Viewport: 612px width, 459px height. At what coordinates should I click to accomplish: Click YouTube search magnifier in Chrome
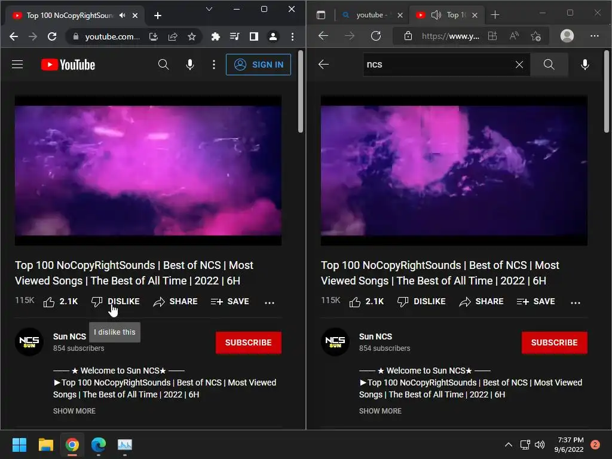point(164,65)
